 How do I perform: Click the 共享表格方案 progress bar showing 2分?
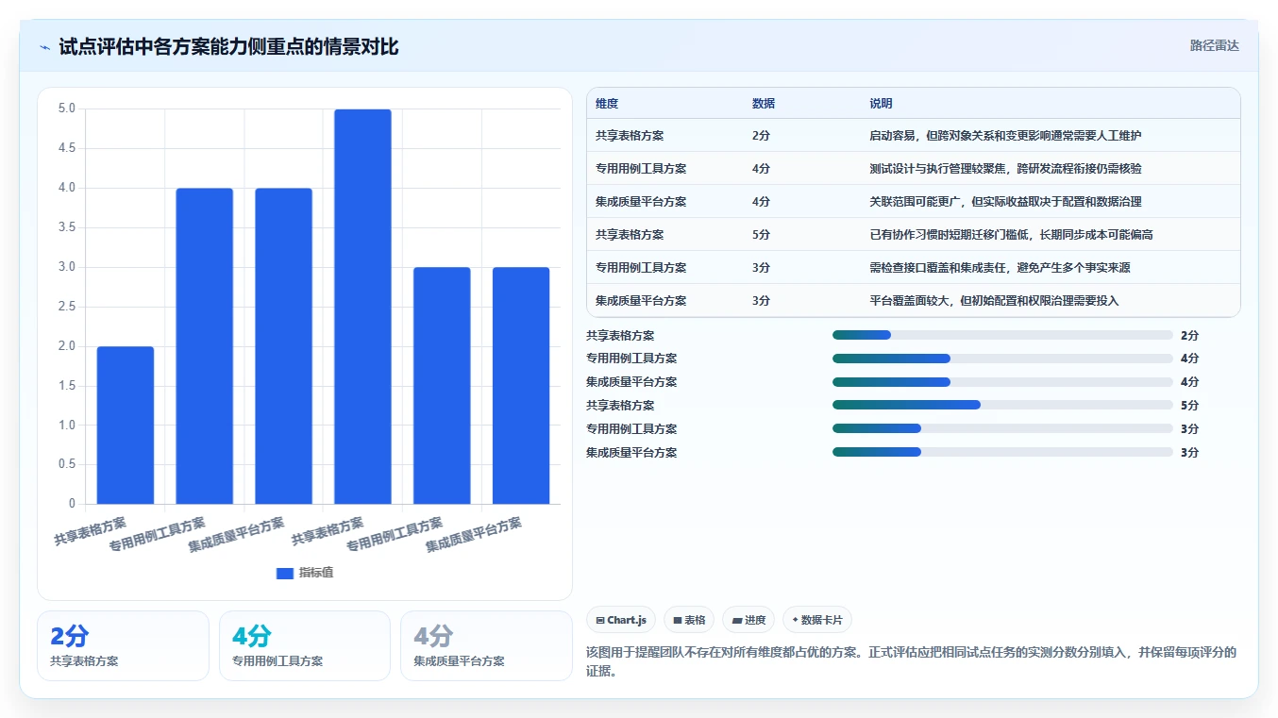click(1002, 335)
